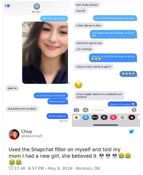Open the Mom contact avatar
The height and width of the screenshot is (175, 143).
tap(37, 6)
